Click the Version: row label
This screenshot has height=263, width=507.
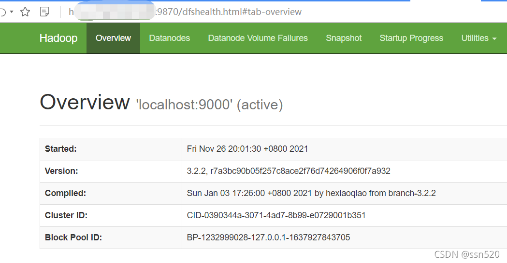pyautogui.click(x=61, y=171)
